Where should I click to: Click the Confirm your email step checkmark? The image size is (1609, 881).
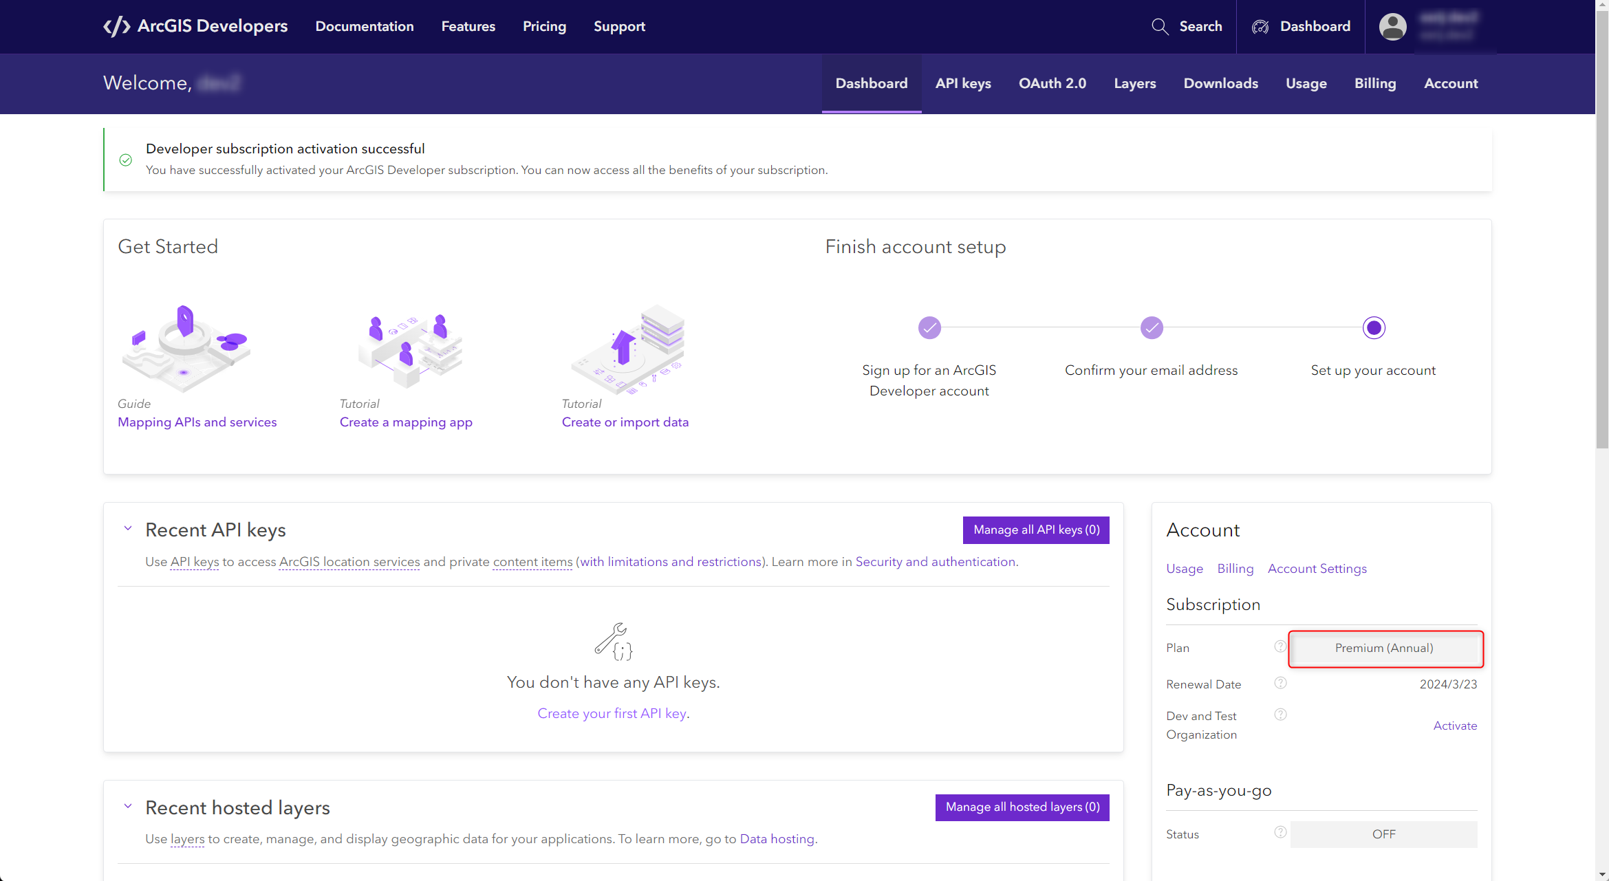click(1152, 328)
